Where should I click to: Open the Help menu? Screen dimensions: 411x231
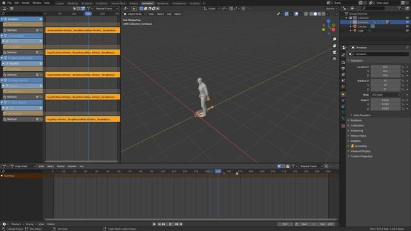point(47,3)
